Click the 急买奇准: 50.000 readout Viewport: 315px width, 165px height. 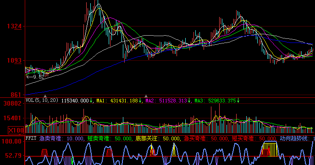pos(206,138)
